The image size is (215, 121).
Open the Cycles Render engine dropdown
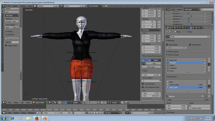(95, 6)
